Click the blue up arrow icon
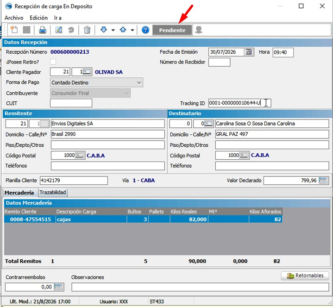This screenshot has height=307, width=333. (x=123, y=30)
